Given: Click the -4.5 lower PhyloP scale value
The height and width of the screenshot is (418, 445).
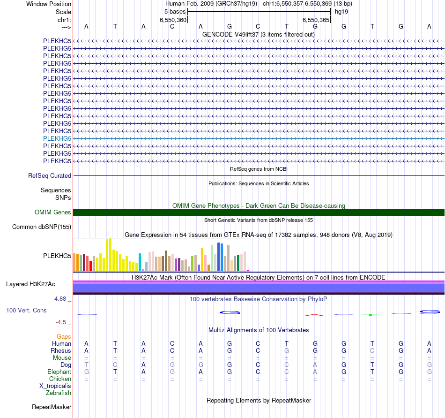Looking at the screenshot, I should (x=61, y=322).
